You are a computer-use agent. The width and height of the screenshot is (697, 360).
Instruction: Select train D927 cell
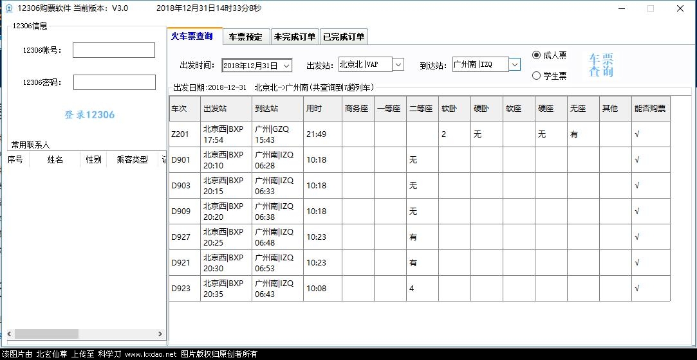tap(185, 237)
